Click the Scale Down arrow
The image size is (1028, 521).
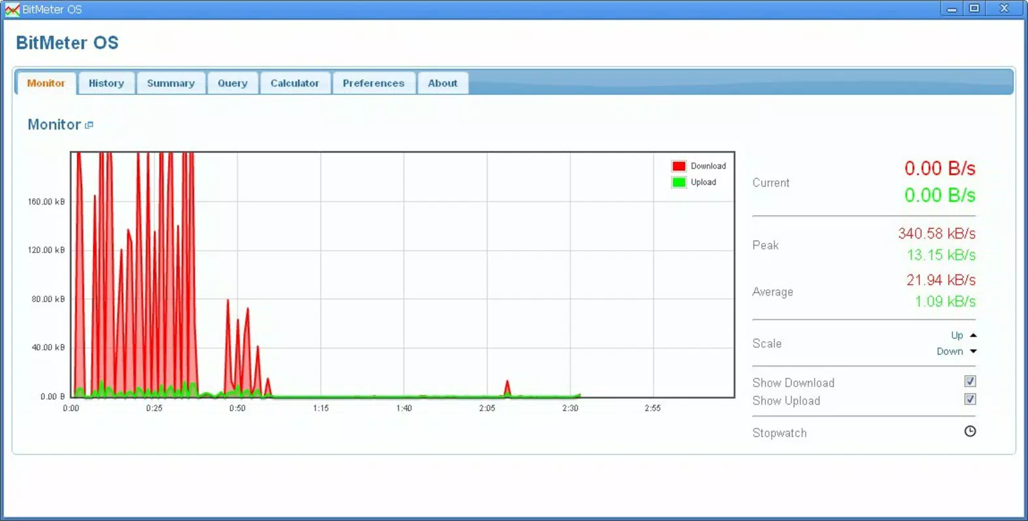click(973, 352)
